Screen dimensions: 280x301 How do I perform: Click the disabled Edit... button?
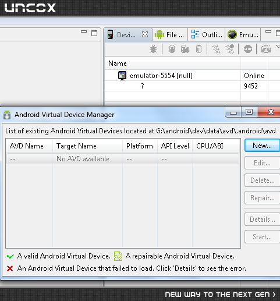coord(262,163)
